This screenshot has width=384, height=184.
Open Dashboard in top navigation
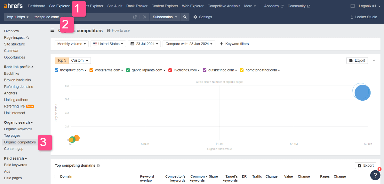(36, 6)
